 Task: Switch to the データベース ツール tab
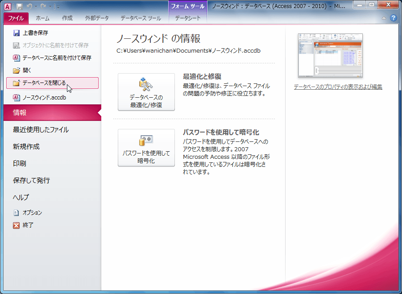point(141,18)
